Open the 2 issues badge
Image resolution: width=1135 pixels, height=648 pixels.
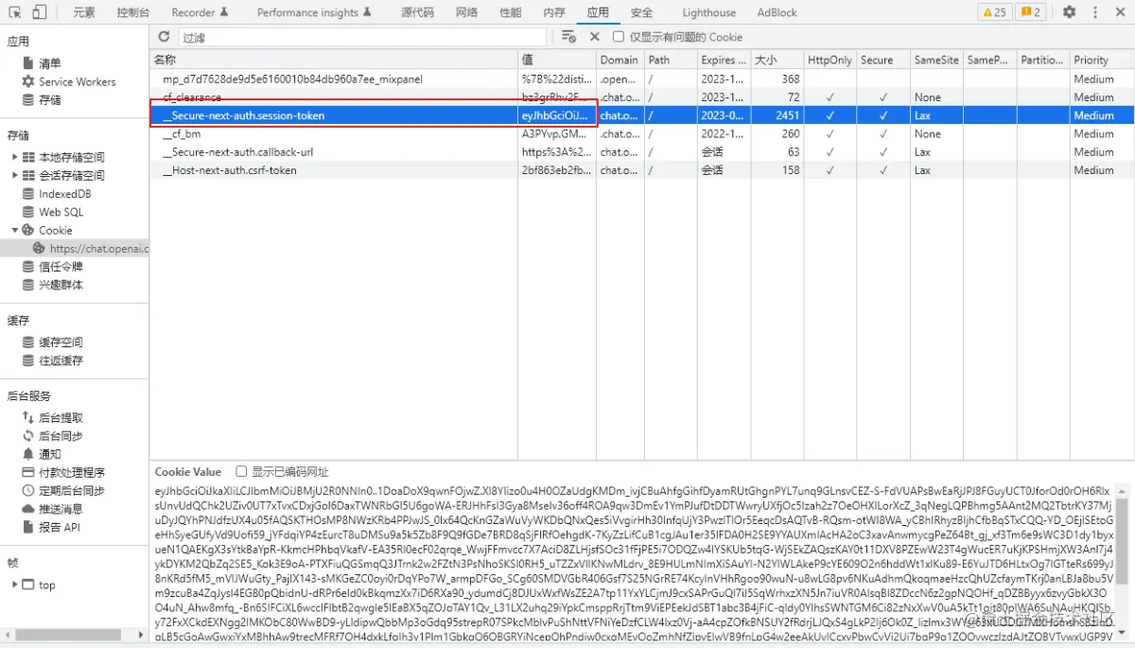pyautogui.click(x=1031, y=12)
